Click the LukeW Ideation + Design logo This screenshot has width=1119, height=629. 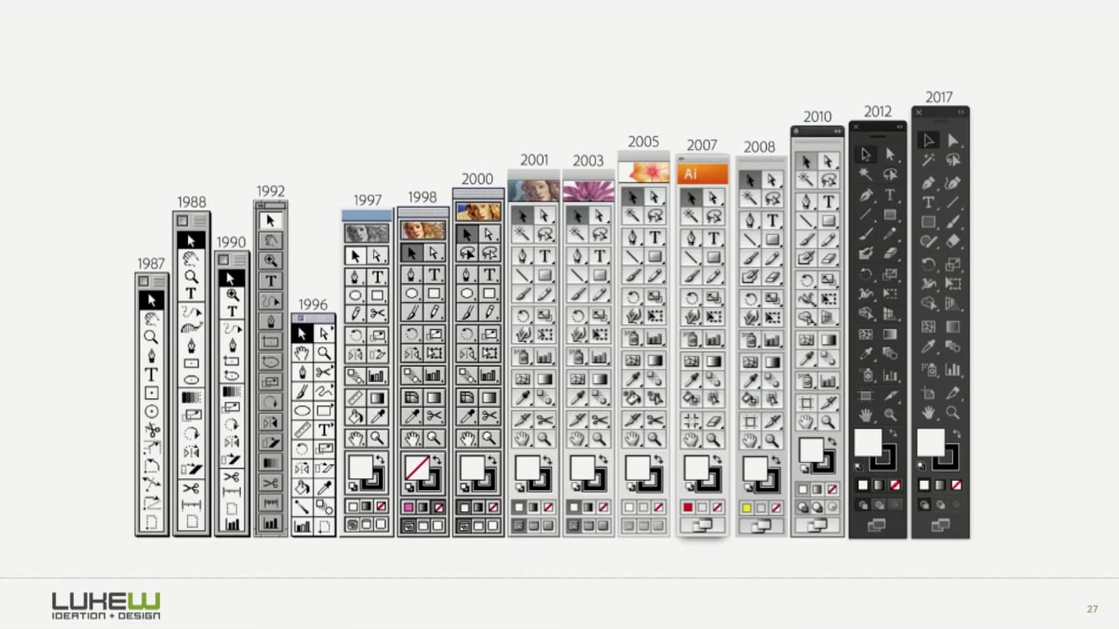[x=106, y=606]
